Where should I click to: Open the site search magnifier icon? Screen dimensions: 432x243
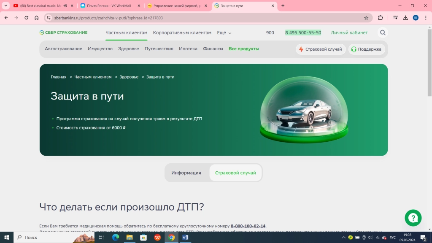(x=383, y=32)
